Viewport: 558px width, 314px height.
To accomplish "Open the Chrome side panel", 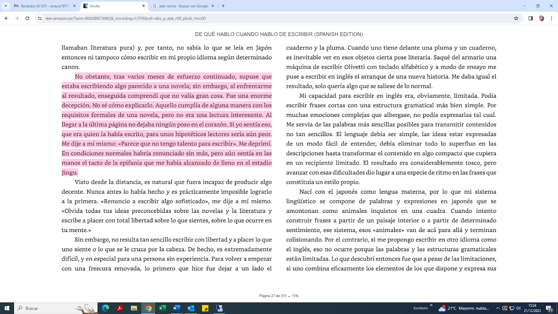I will [530, 18].
